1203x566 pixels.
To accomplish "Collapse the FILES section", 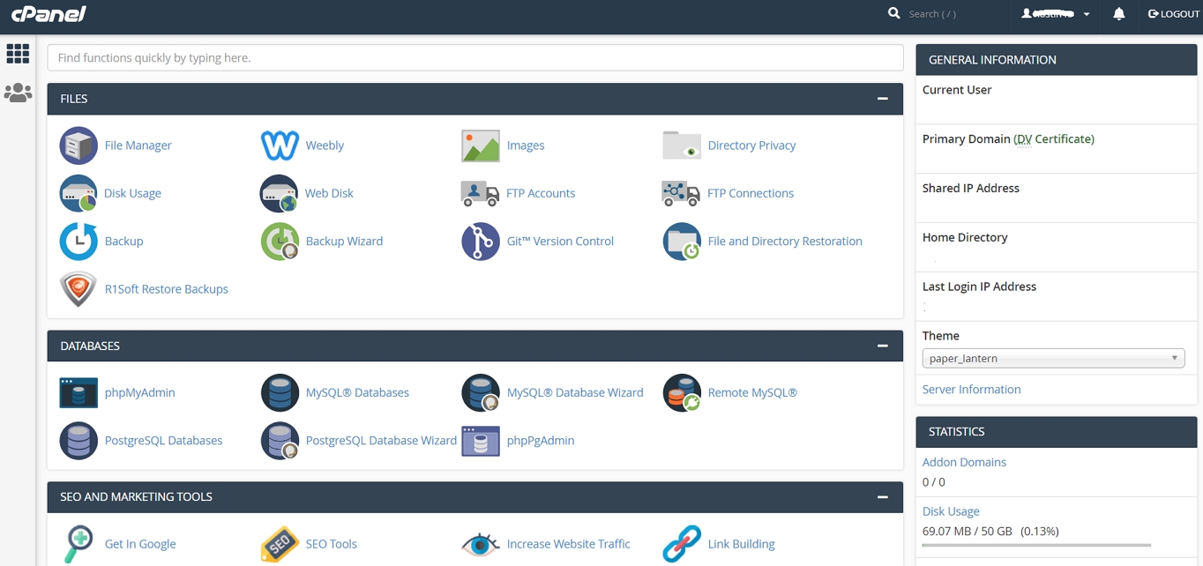I will [x=882, y=99].
